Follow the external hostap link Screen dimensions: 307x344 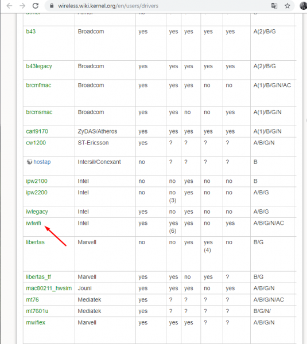click(x=42, y=162)
